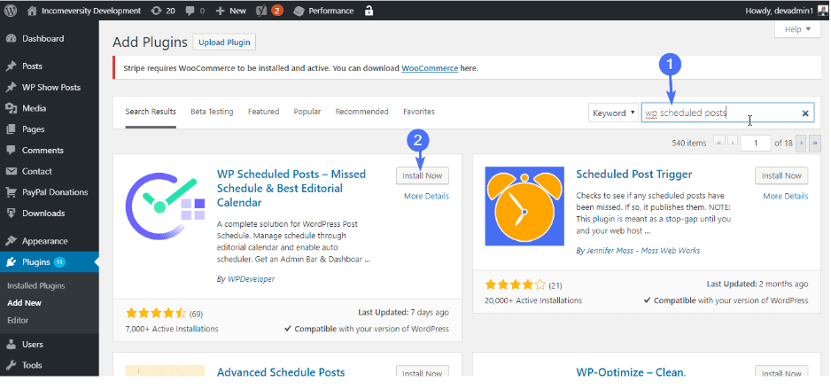Click the 20,000+ Active Installations text
Viewport: 831px width, 389px height.
(x=533, y=300)
